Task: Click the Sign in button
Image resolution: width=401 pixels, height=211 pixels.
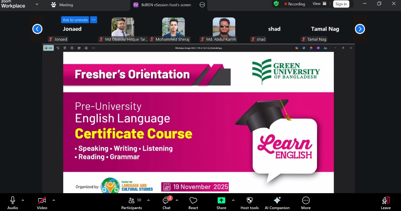Action: pyautogui.click(x=341, y=4)
